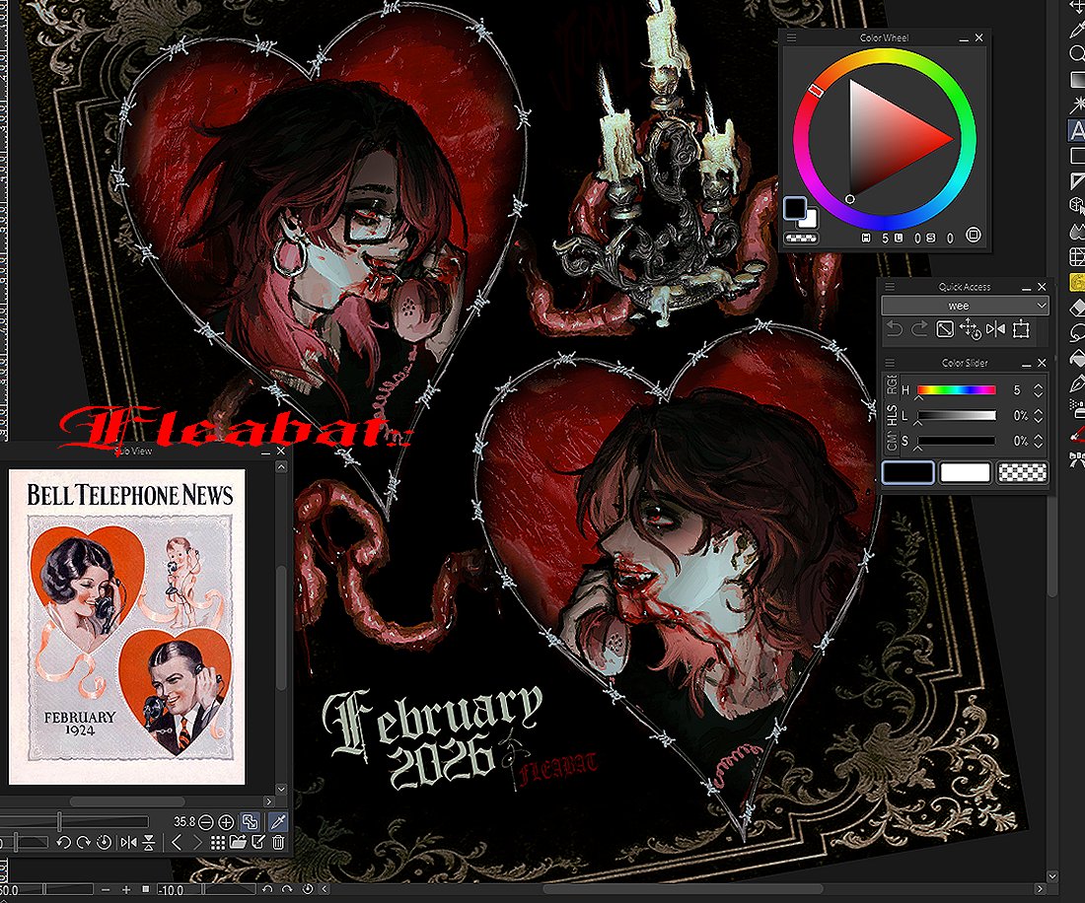Image resolution: width=1085 pixels, height=903 pixels.
Task: Switch to RGB tab in Color Slider
Action: coord(892,384)
